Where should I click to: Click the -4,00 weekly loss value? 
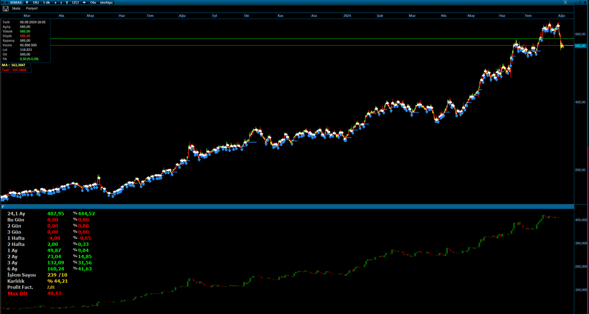point(54,238)
